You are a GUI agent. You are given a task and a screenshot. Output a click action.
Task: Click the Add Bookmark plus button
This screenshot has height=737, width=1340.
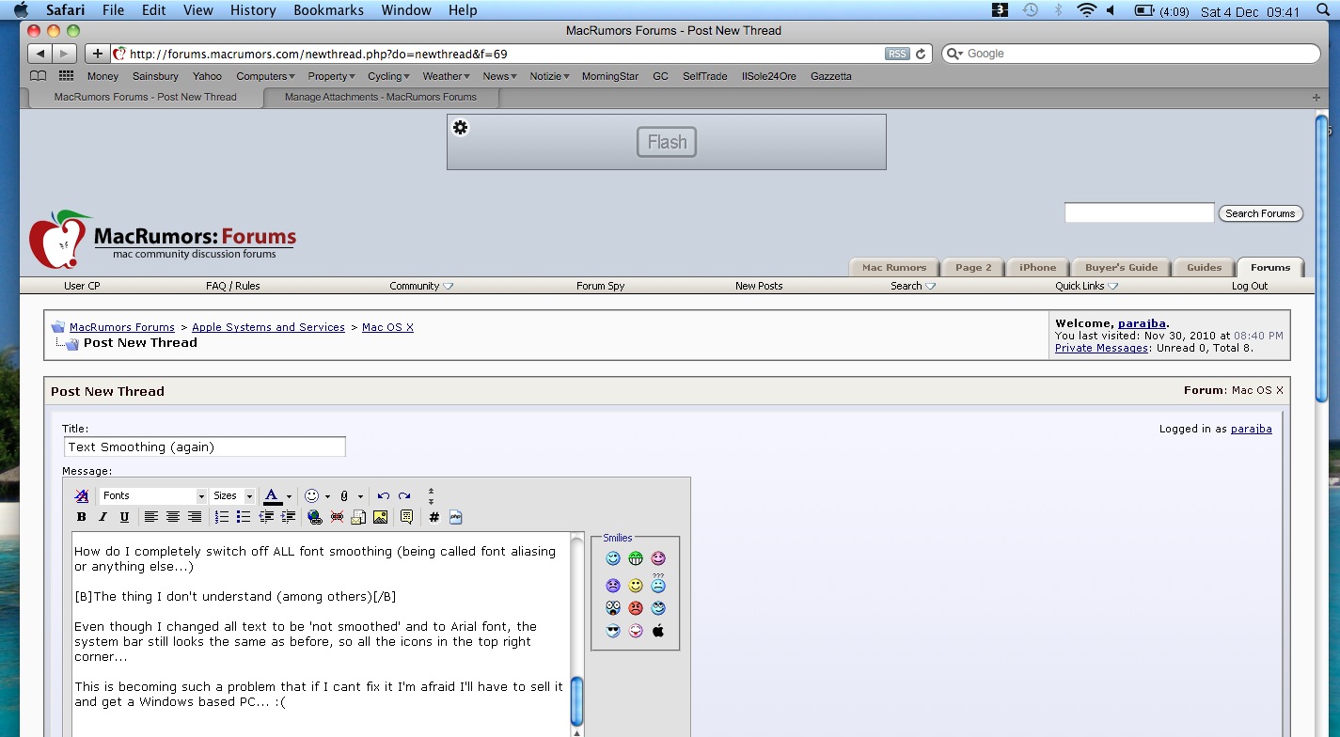tap(97, 54)
